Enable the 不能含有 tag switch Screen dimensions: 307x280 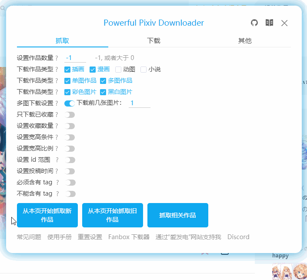70,194
